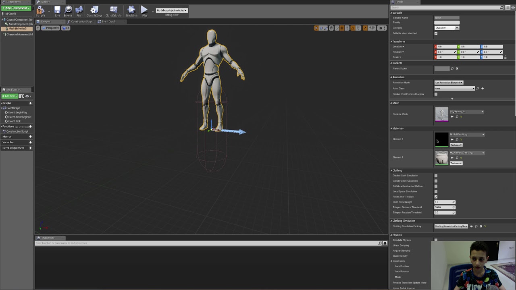This screenshot has width=516, height=290.
Task: Open Class Defaults from the toolbar
Action: pos(114,11)
